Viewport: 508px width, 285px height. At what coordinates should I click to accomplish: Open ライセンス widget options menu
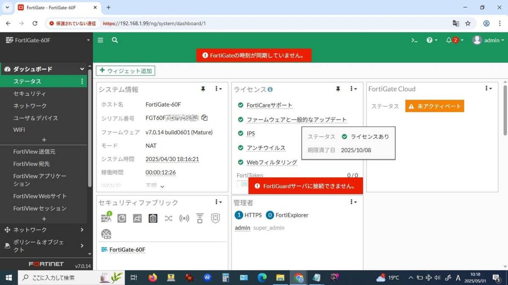tap(353, 89)
